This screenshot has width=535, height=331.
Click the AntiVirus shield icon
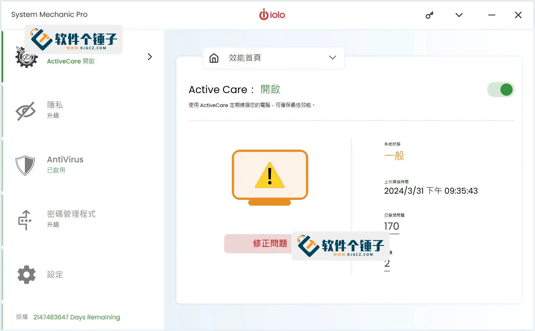(x=26, y=165)
